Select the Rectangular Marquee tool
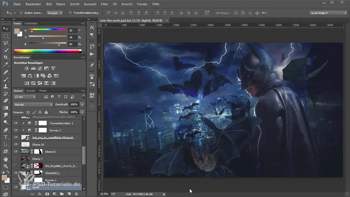 [x=6, y=36]
